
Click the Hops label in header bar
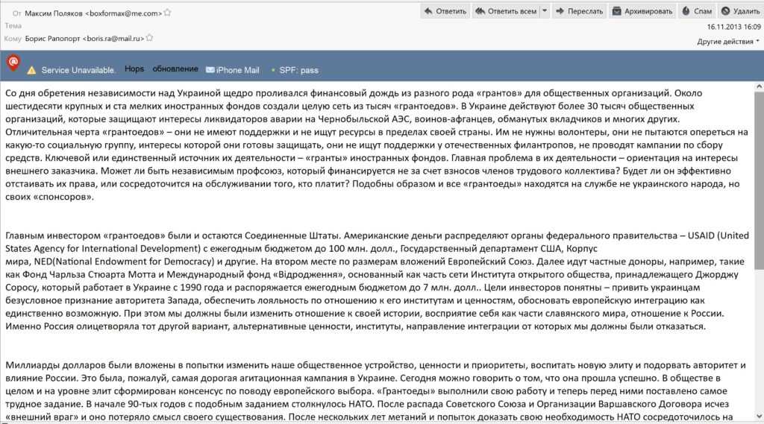(x=134, y=69)
